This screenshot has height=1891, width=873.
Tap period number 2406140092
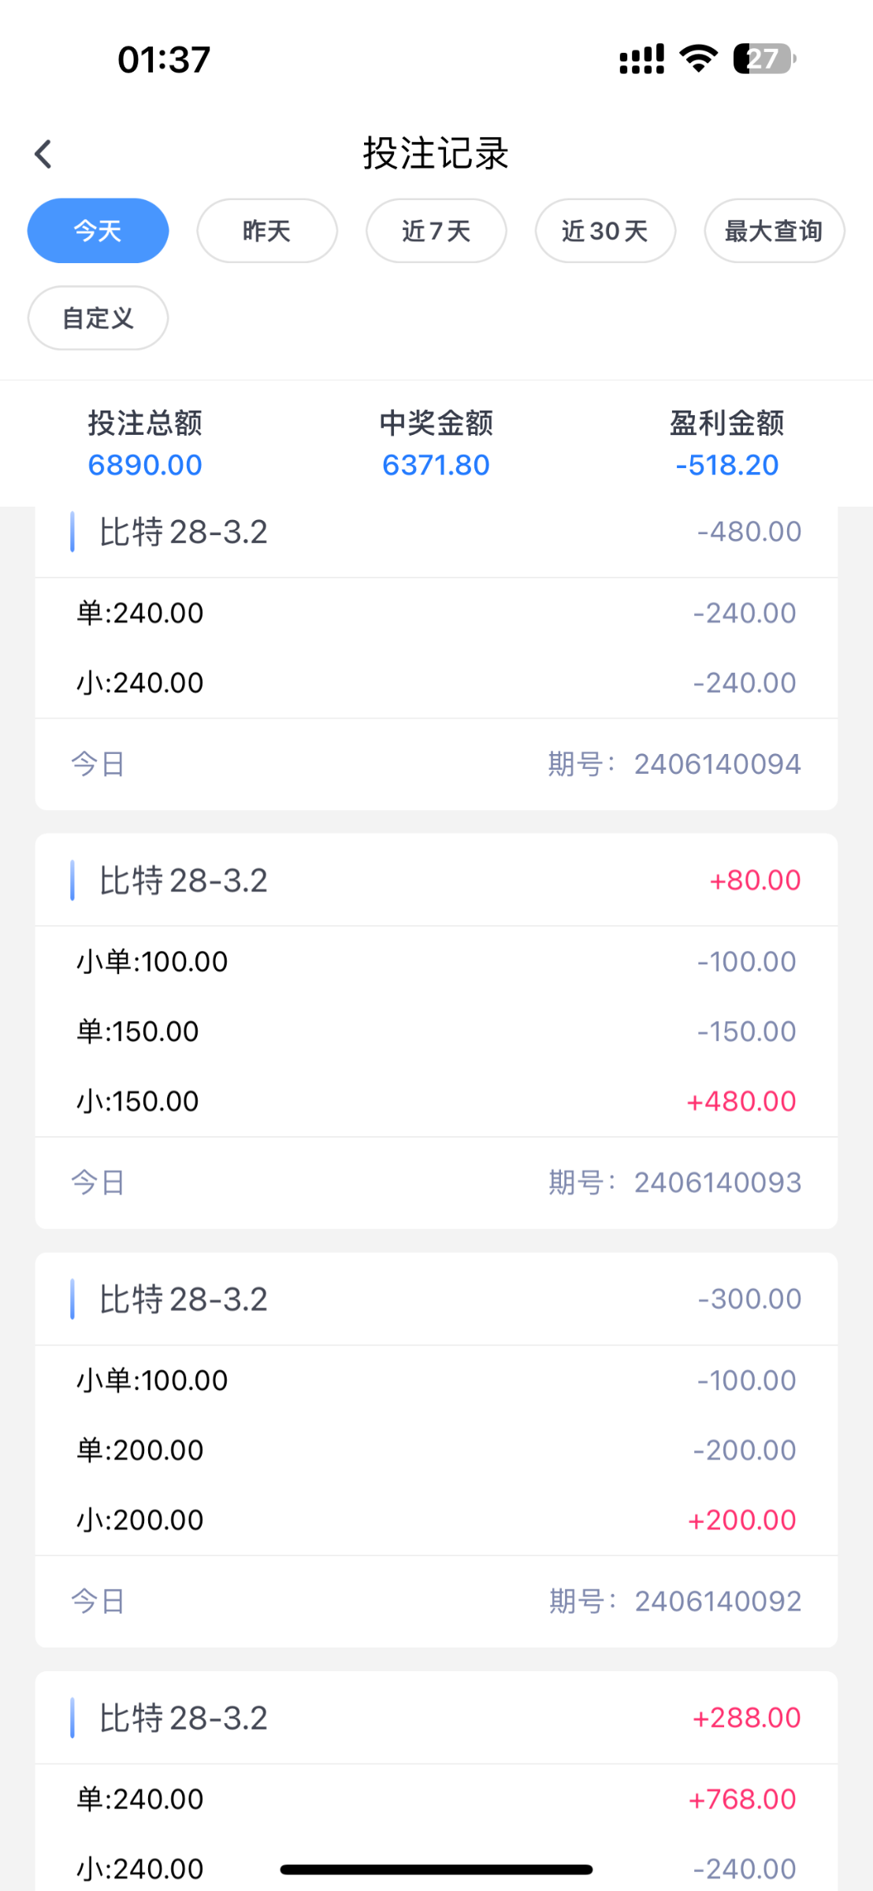coord(717,1601)
